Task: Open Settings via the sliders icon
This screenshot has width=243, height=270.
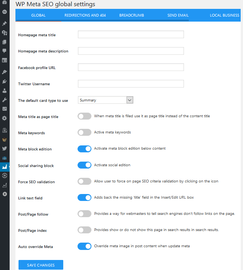Action: [5, 109]
